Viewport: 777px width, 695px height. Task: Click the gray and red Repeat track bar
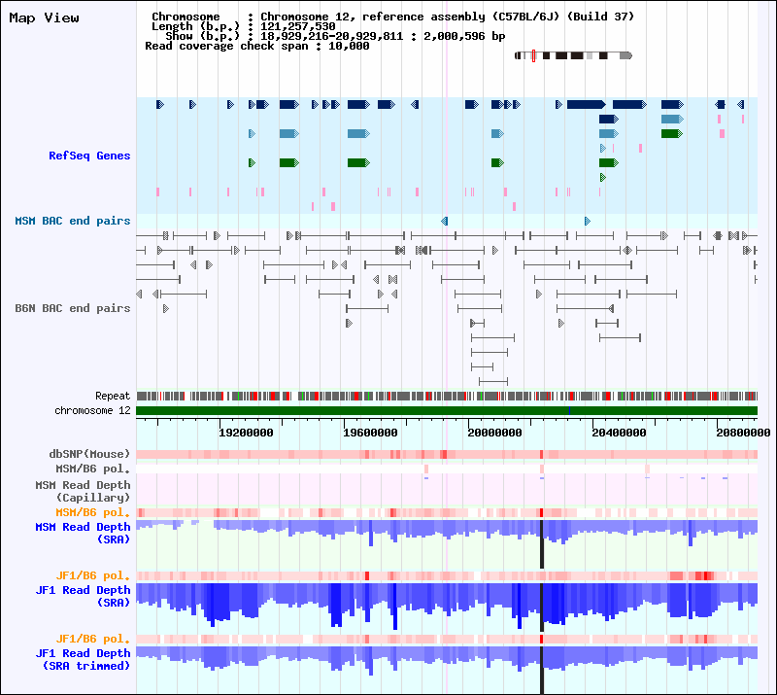click(x=447, y=396)
